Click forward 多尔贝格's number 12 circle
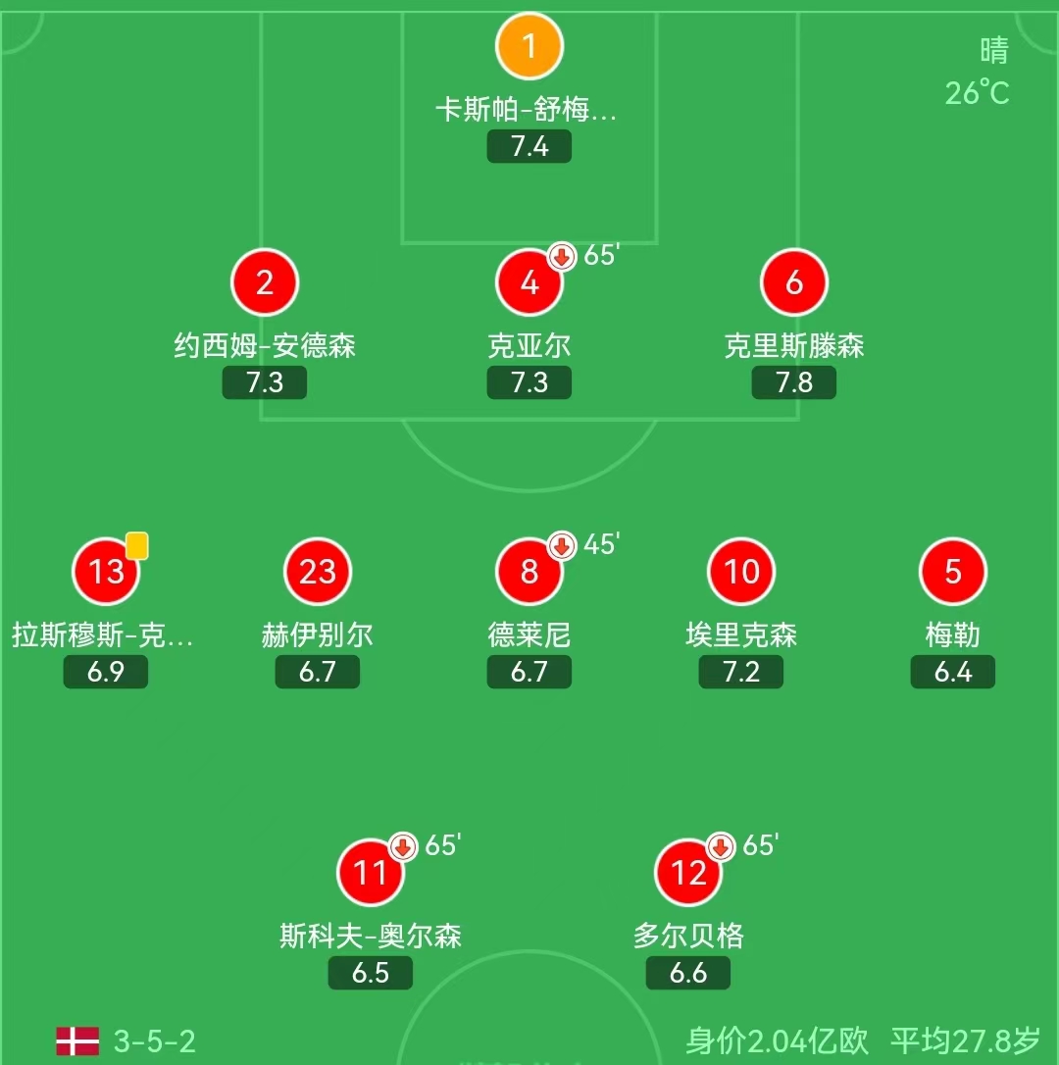 tap(687, 875)
